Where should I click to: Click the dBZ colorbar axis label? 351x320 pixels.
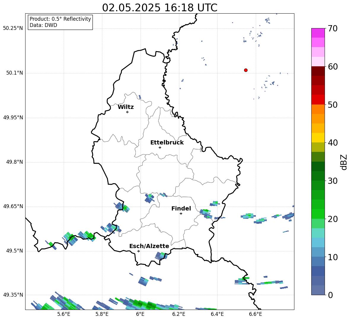344,162
